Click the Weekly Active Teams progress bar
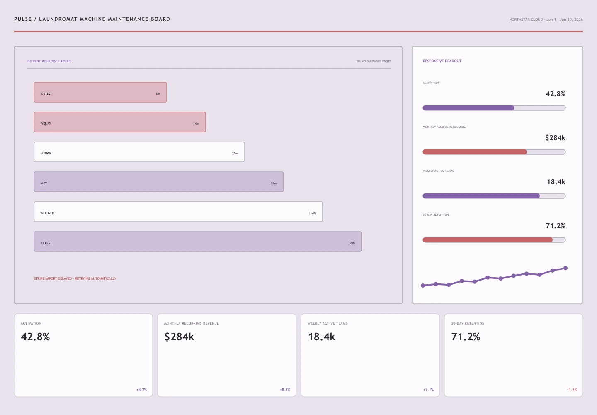This screenshot has width=597, height=415. [494, 196]
